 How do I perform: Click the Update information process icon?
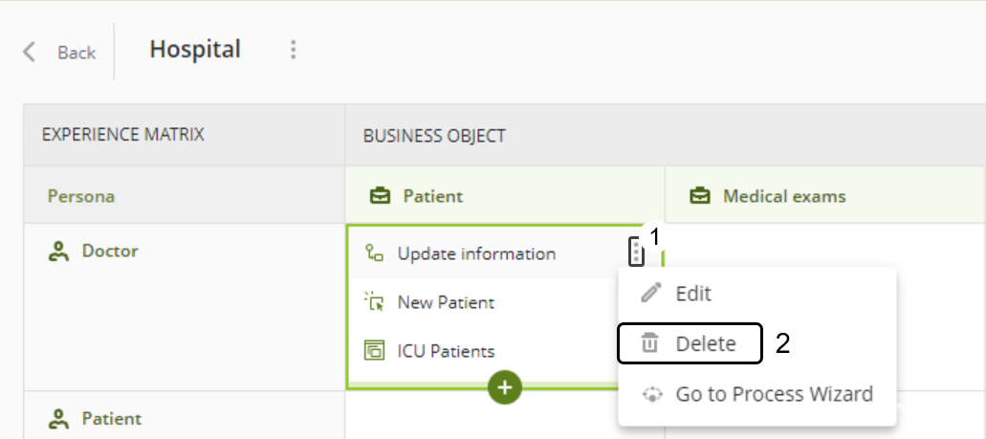tap(374, 253)
